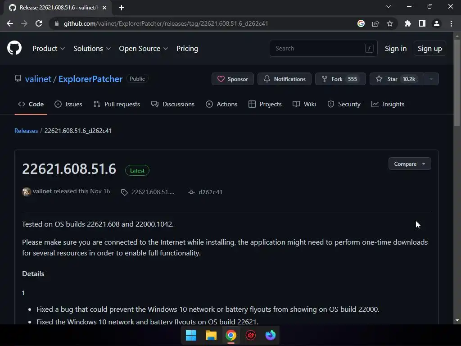The image size is (461, 346).
Task: Open the Insights tab
Action: click(x=388, y=104)
